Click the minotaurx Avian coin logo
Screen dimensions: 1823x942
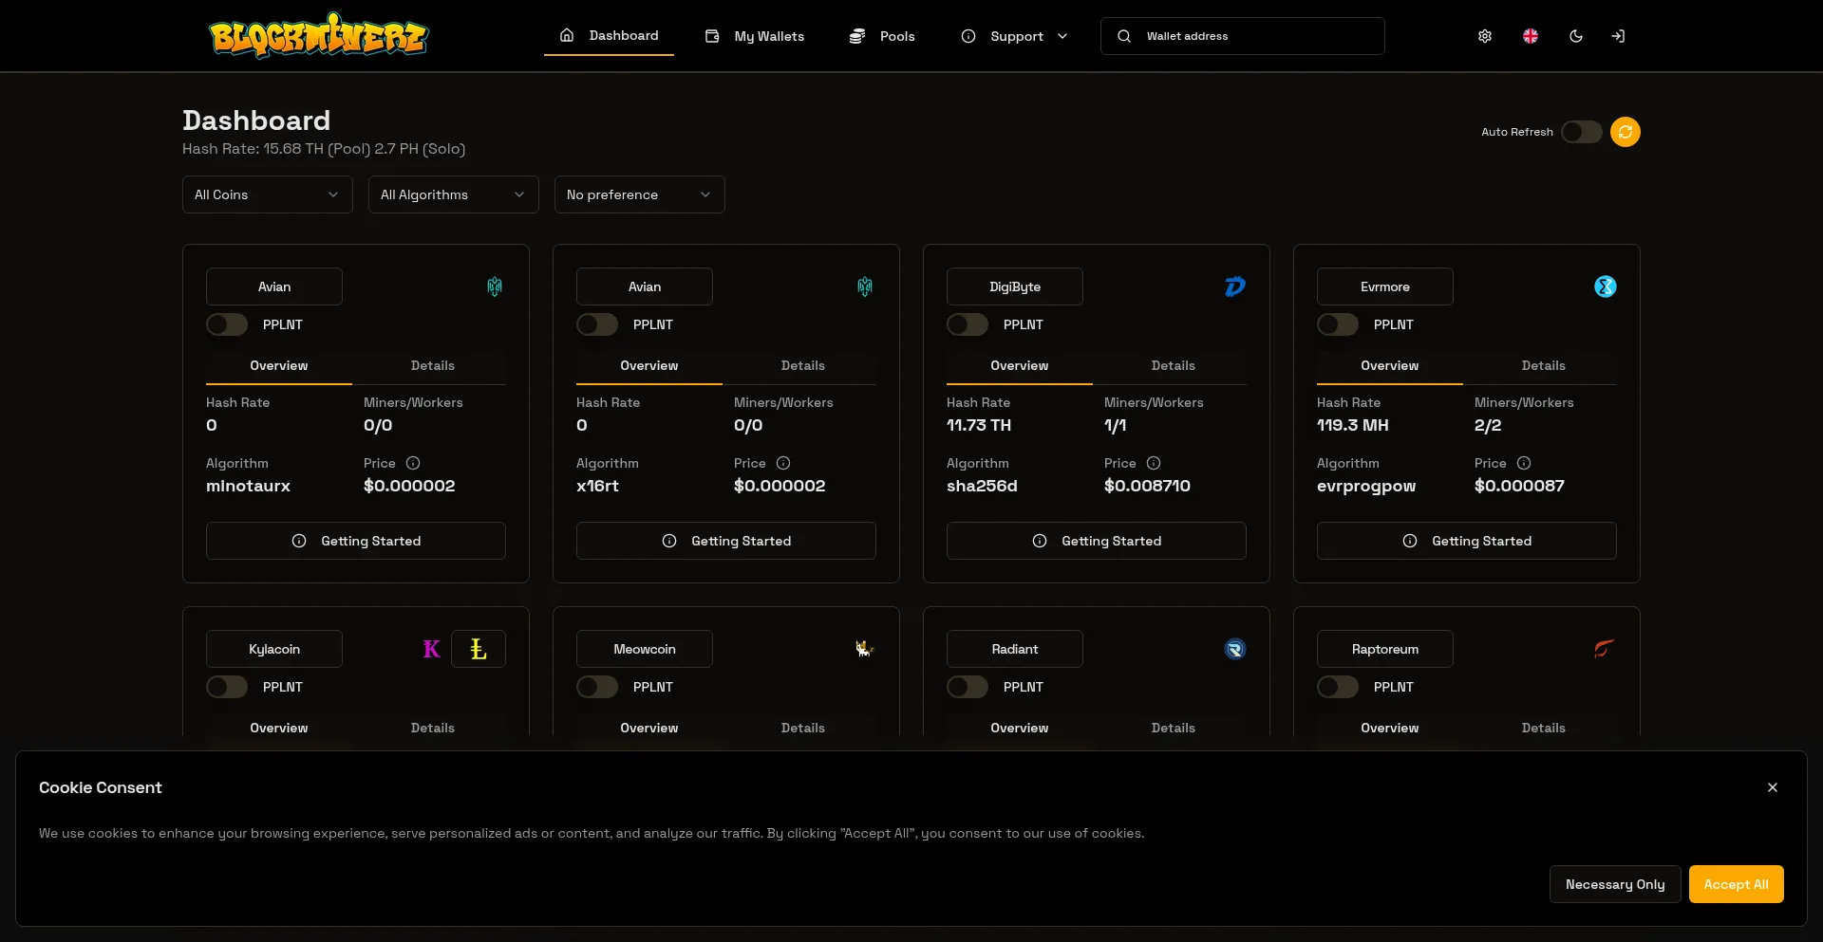tap(495, 286)
